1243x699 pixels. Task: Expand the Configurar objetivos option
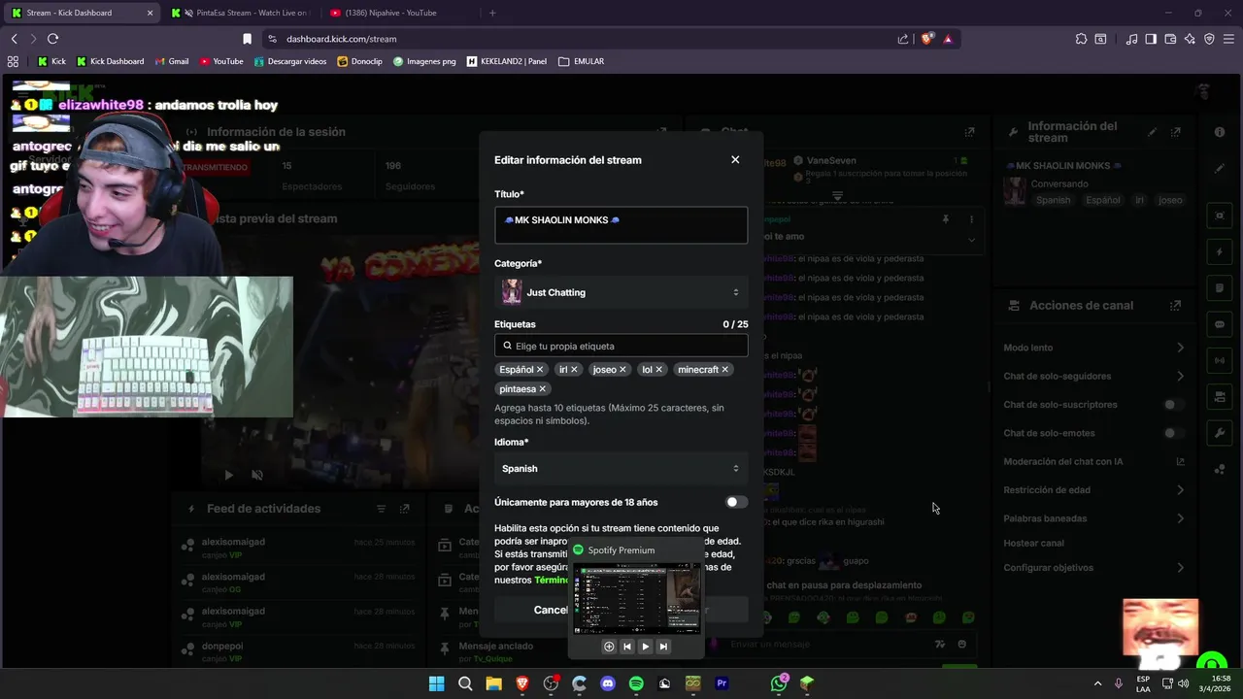(x=1093, y=568)
